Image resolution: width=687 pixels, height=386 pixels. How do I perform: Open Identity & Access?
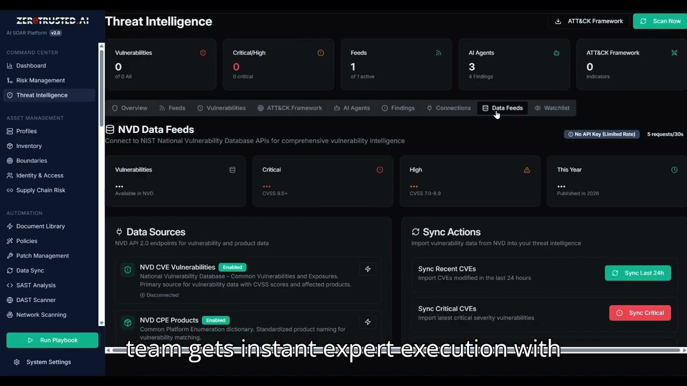[40, 175]
